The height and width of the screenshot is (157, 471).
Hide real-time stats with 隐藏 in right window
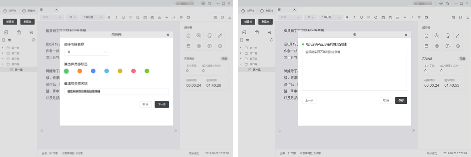[462, 58]
